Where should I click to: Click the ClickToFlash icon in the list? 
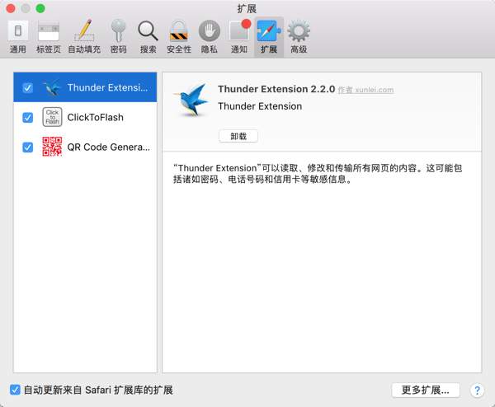pyautogui.click(x=52, y=117)
